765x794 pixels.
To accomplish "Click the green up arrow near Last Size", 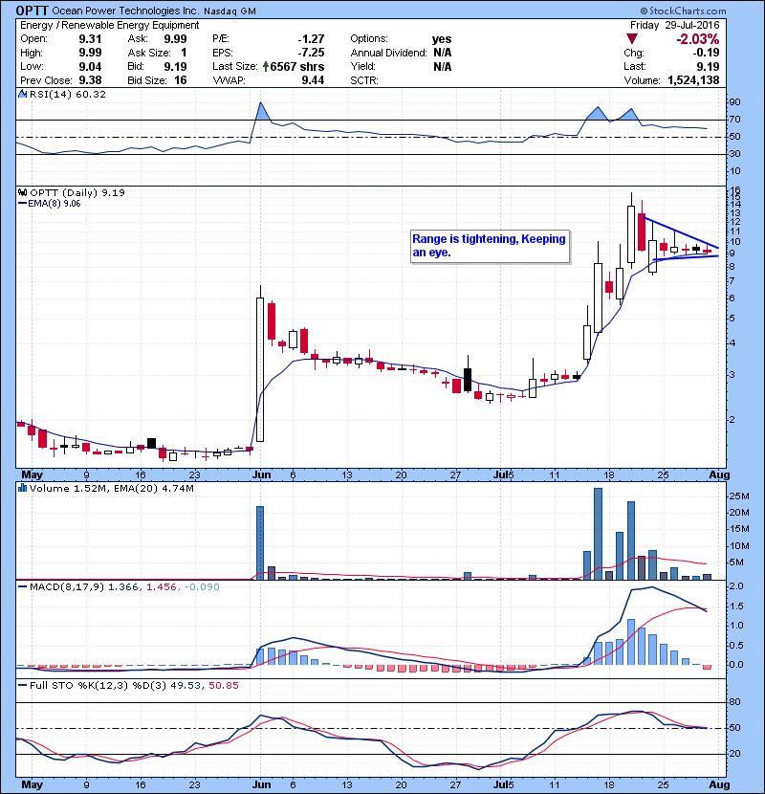I will (266, 66).
